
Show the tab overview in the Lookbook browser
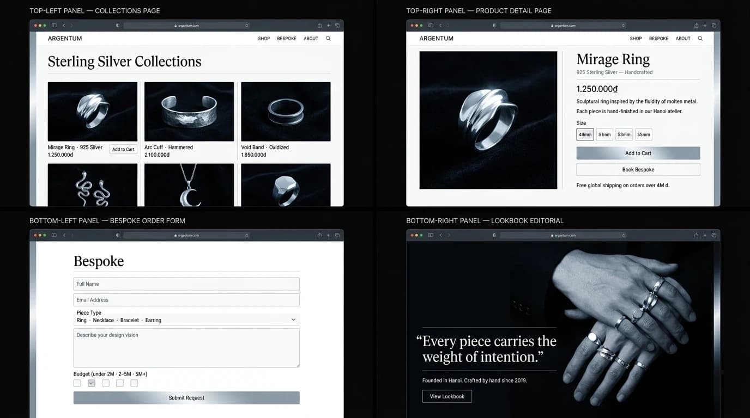coord(714,235)
